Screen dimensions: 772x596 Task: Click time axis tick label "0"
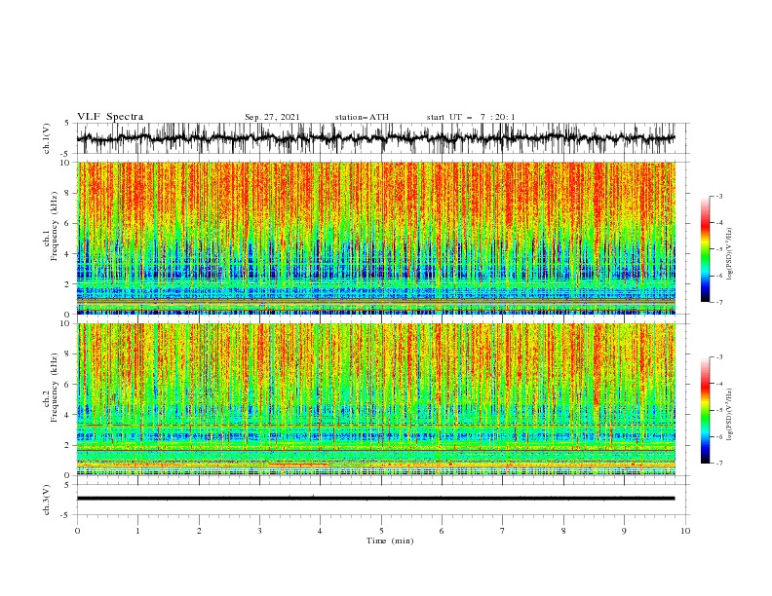point(77,531)
